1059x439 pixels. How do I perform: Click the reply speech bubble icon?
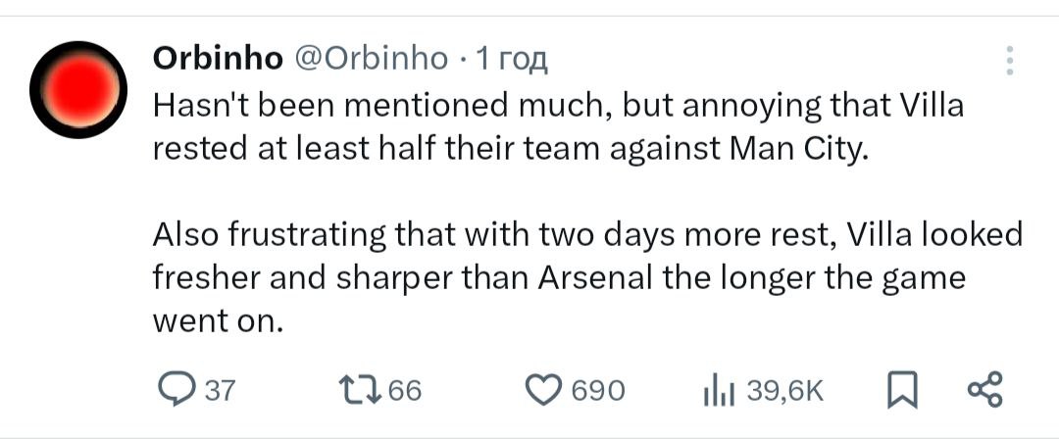click(176, 390)
